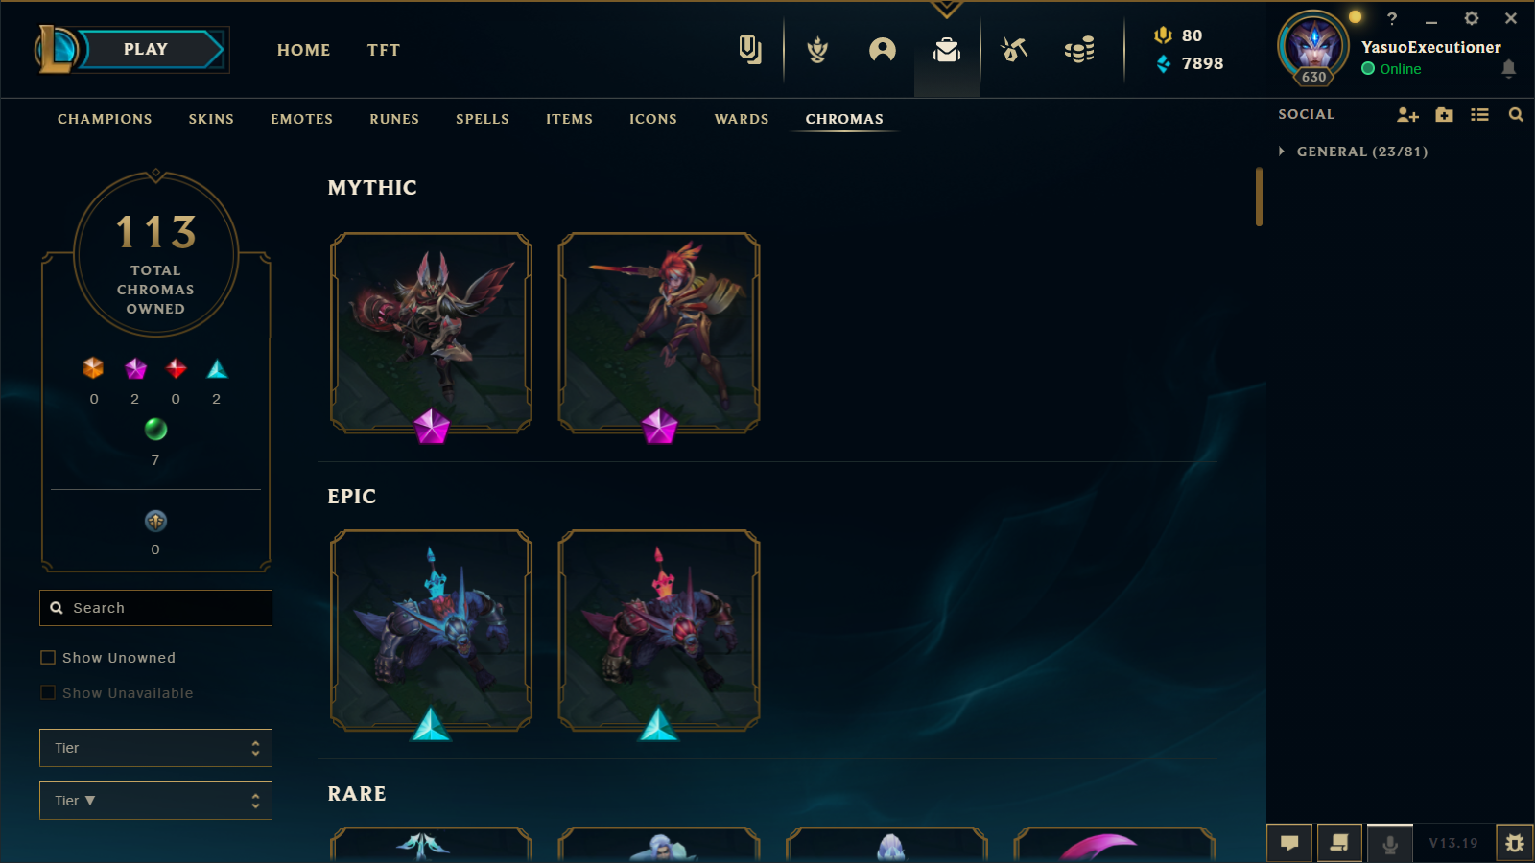Switch to the WARDS tab
1535x863 pixels.
(x=742, y=119)
